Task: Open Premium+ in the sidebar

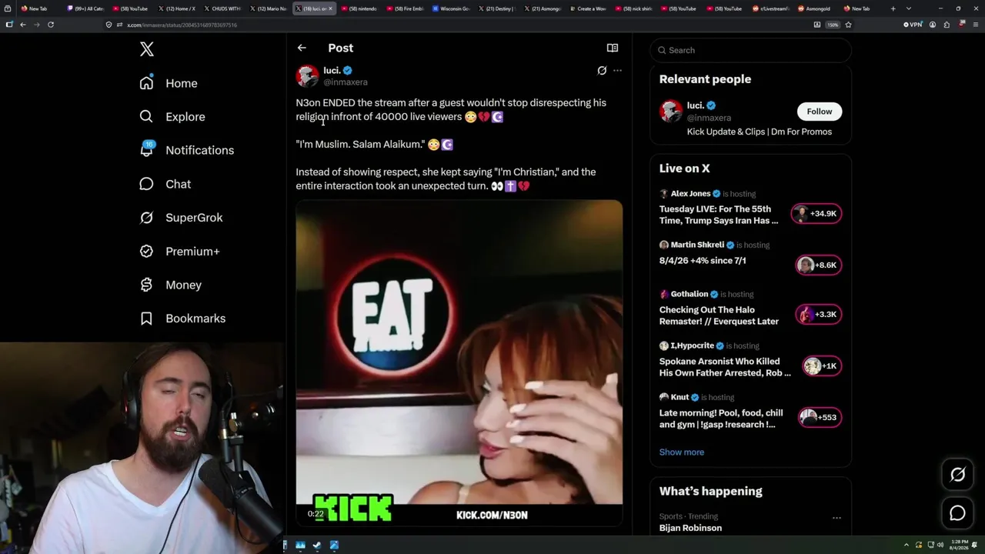Action: [x=179, y=252]
